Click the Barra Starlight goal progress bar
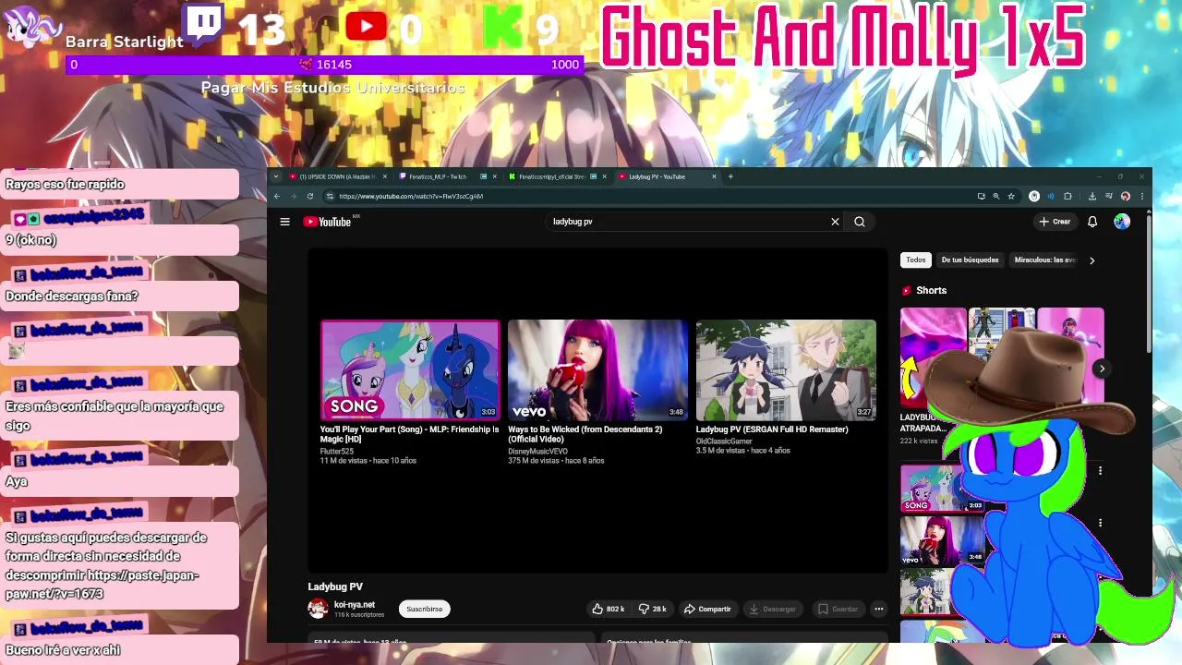 (x=324, y=65)
